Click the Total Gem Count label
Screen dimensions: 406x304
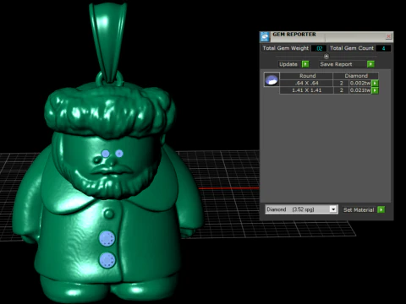pos(352,48)
